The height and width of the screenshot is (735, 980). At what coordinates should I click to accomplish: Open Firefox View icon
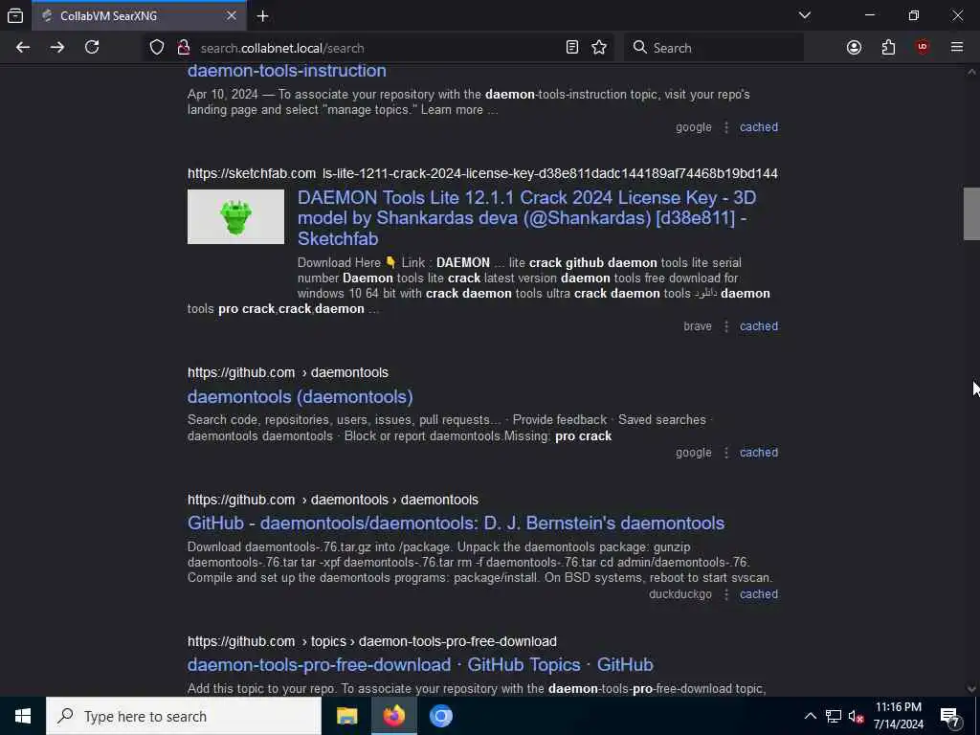tap(15, 15)
